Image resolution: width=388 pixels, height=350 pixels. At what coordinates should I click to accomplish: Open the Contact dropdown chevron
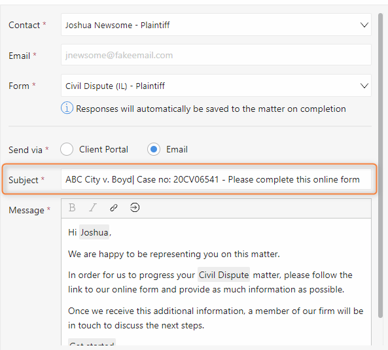tap(364, 25)
